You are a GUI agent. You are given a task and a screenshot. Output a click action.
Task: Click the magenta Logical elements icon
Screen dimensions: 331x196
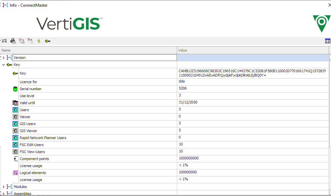coord(15,173)
